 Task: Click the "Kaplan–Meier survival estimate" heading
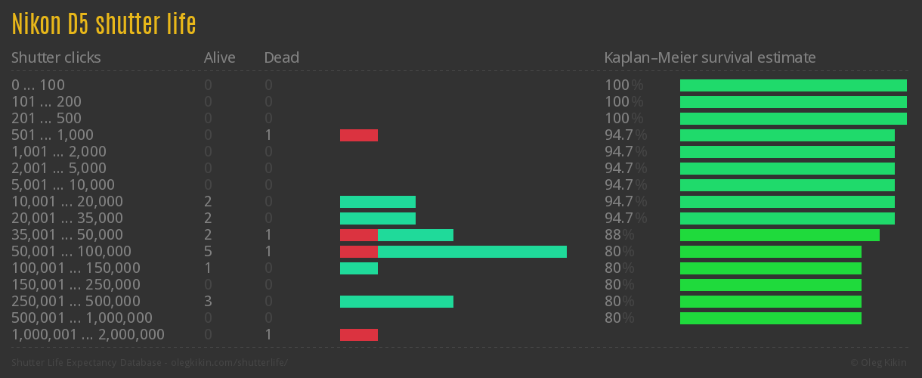click(x=710, y=57)
